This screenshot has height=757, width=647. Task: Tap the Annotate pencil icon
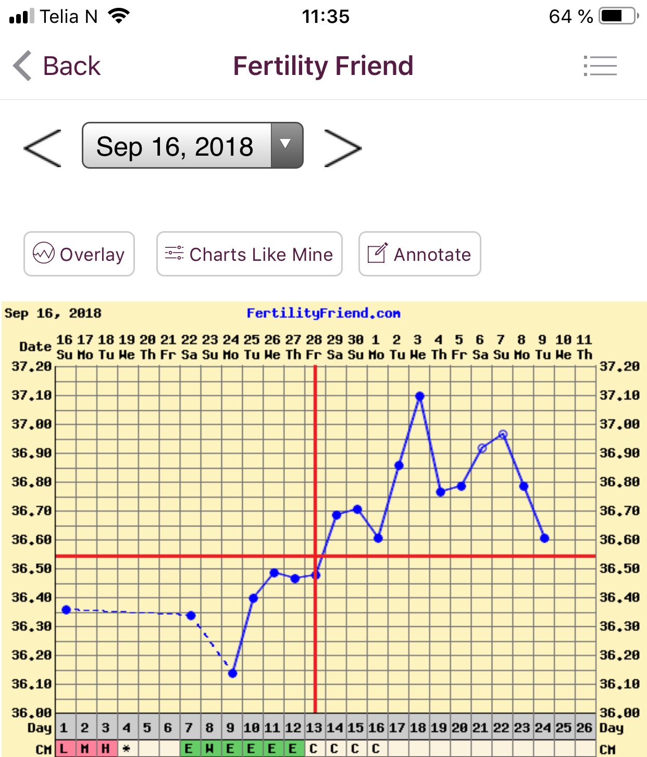(x=377, y=254)
